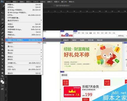This screenshot has width=127, height=101.
Task: Select the Path Selection arrow tool
Action: coord(2,66)
